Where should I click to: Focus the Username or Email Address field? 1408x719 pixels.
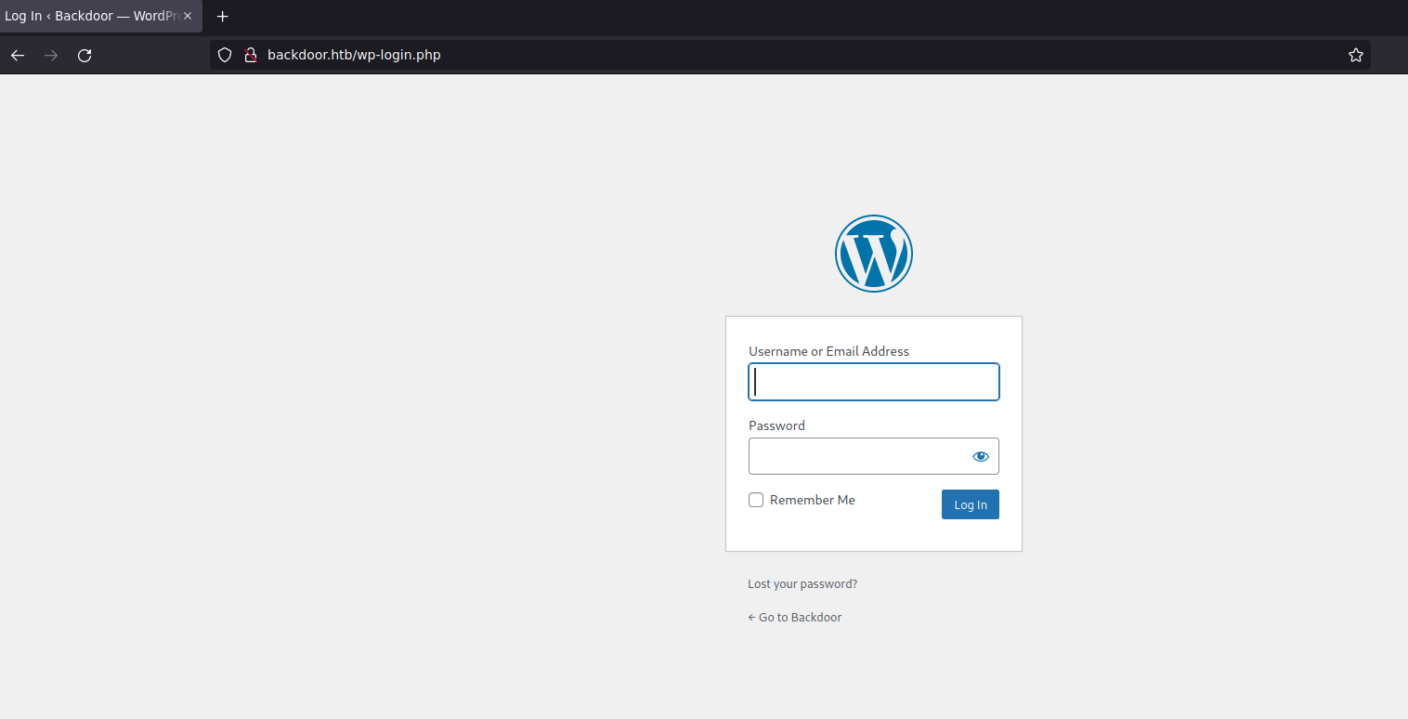(x=874, y=382)
